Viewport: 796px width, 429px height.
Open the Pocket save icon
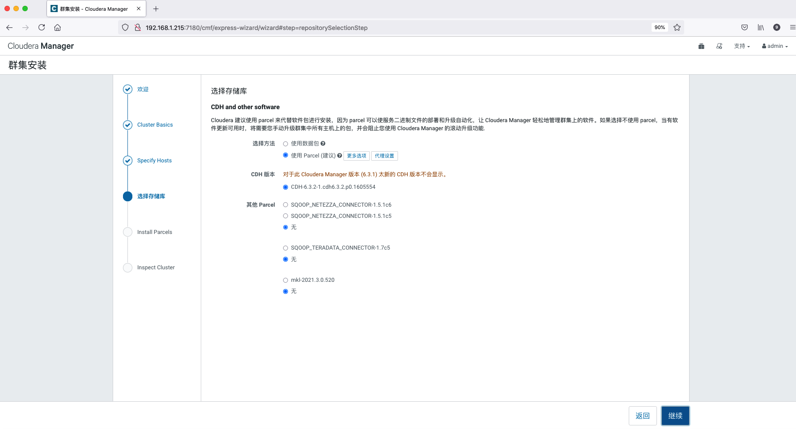[745, 28]
